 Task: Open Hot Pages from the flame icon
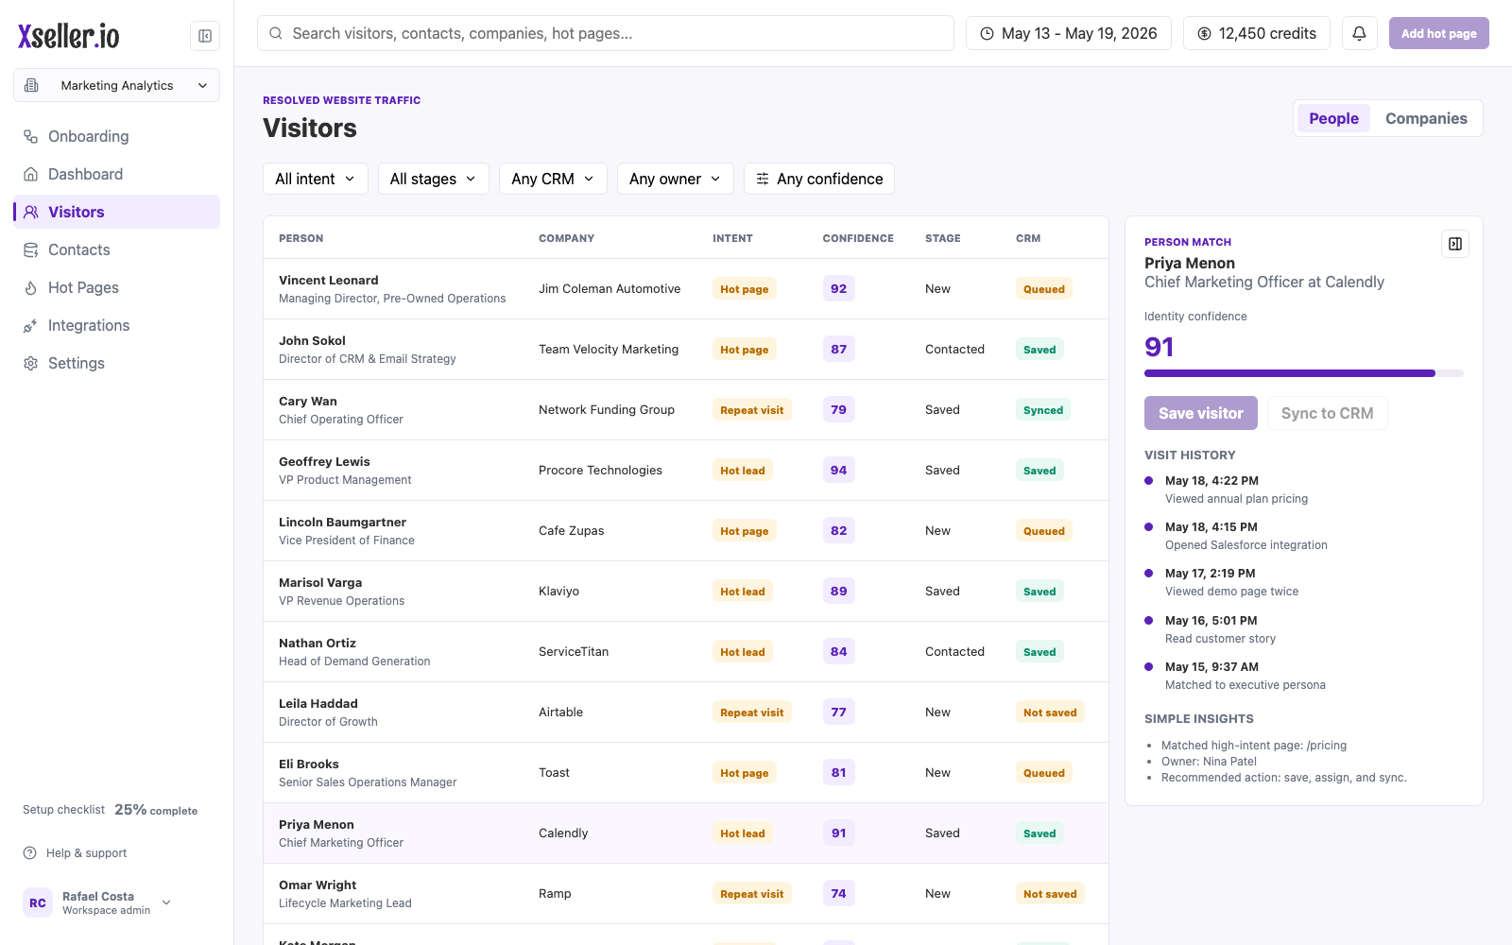point(31,287)
